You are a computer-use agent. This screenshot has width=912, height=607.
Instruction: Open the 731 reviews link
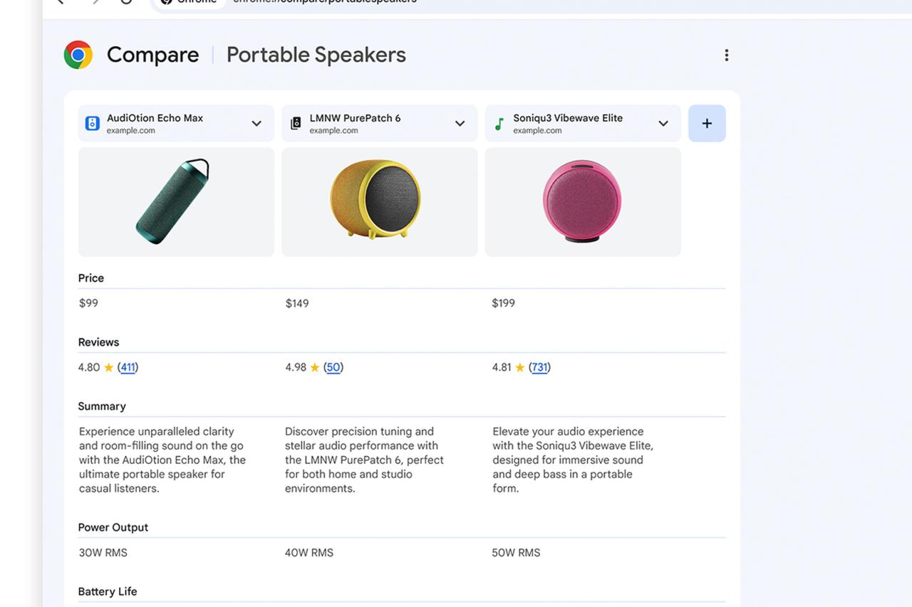pyautogui.click(x=539, y=368)
